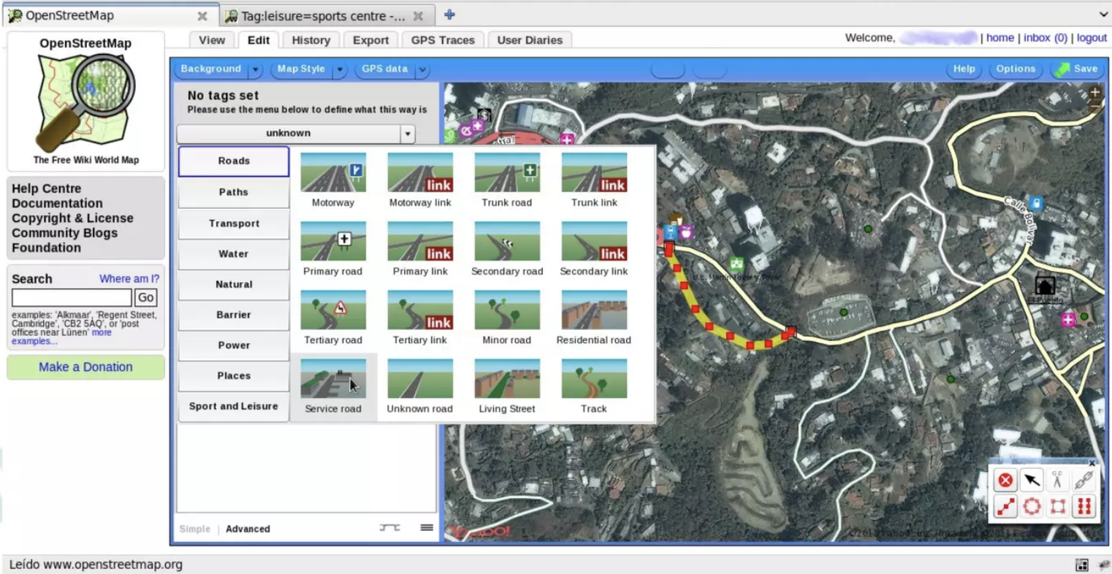Pick the Secondary link icon
The width and height of the screenshot is (1112, 574).
tap(594, 242)
